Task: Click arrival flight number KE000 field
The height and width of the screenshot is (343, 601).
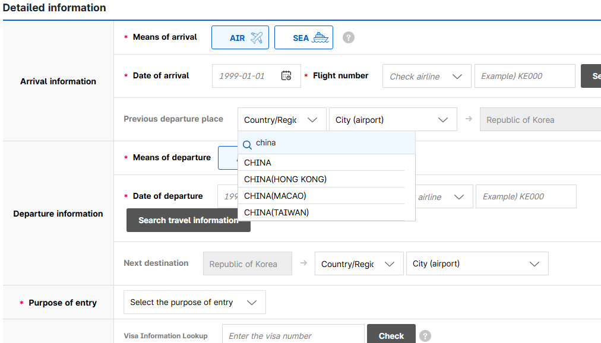Action: 524,76
